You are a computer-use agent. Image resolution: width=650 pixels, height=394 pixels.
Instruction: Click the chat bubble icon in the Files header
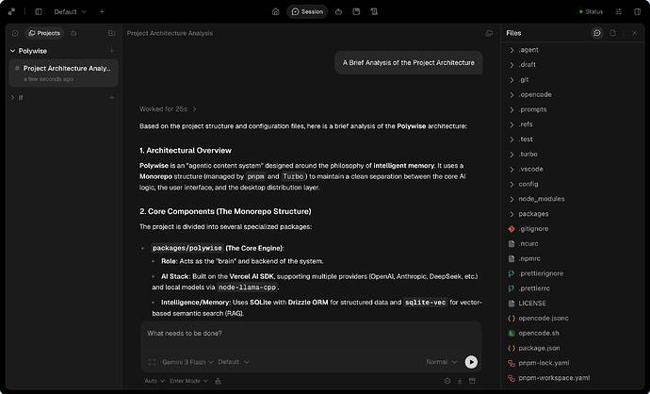(x=597, y=33)
